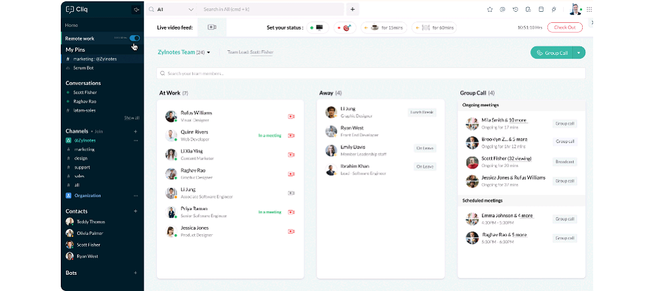Watch Scott Fisher Broadcast

(565, 162)
